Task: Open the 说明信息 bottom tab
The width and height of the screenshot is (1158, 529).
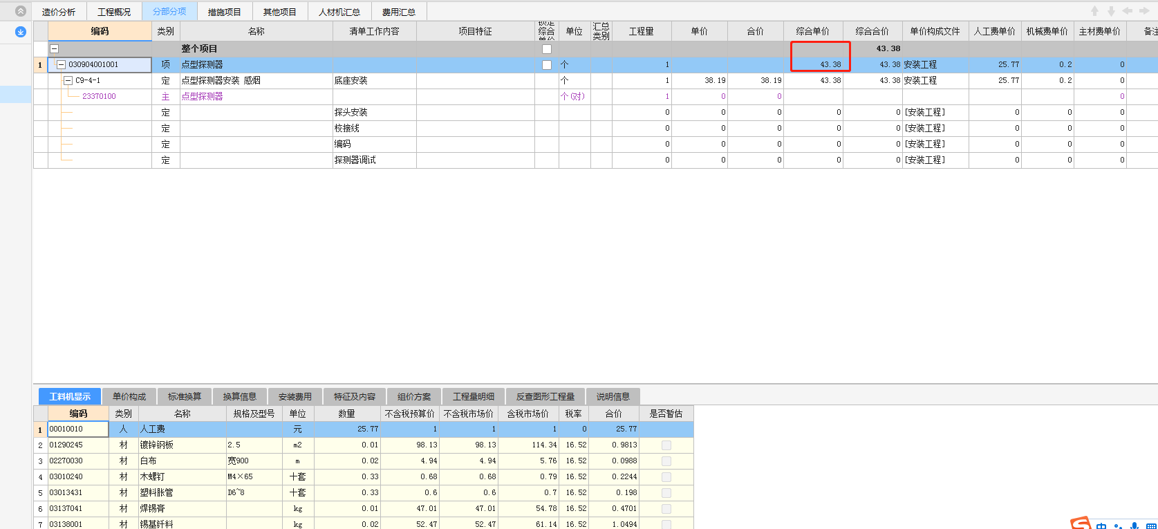Action: click(x=613, y=396)
